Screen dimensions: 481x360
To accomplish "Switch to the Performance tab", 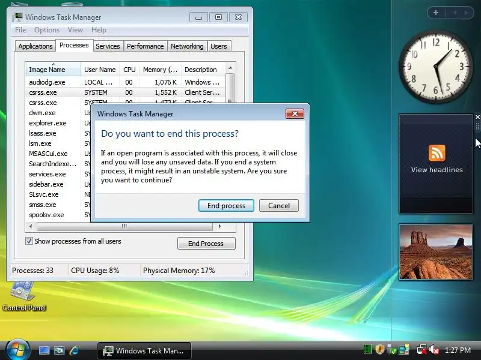I will click(x=145, y=46).
